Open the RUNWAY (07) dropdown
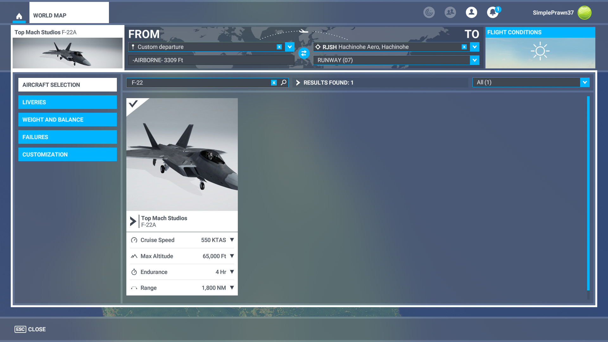 click(474, 60)
